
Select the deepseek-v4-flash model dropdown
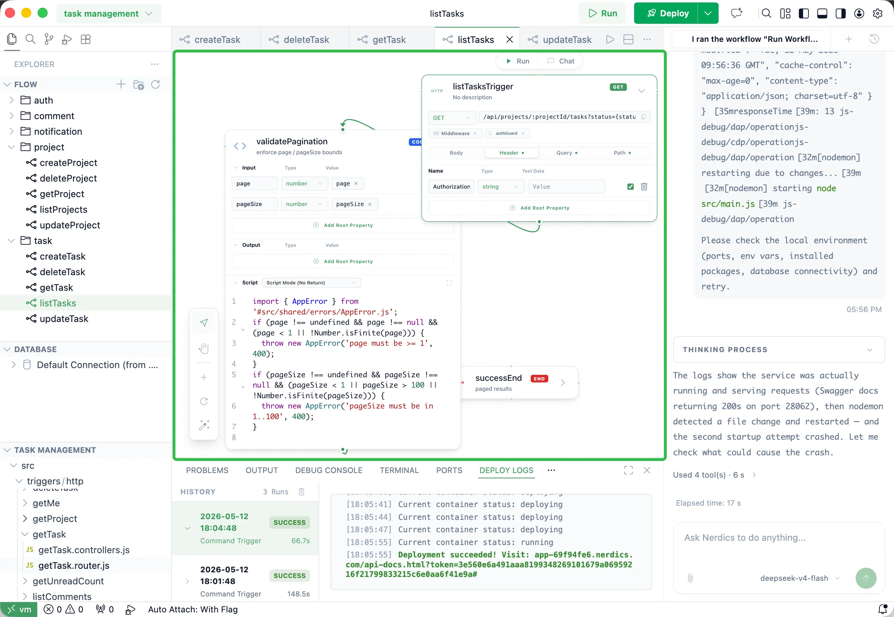tap(800, 578)
